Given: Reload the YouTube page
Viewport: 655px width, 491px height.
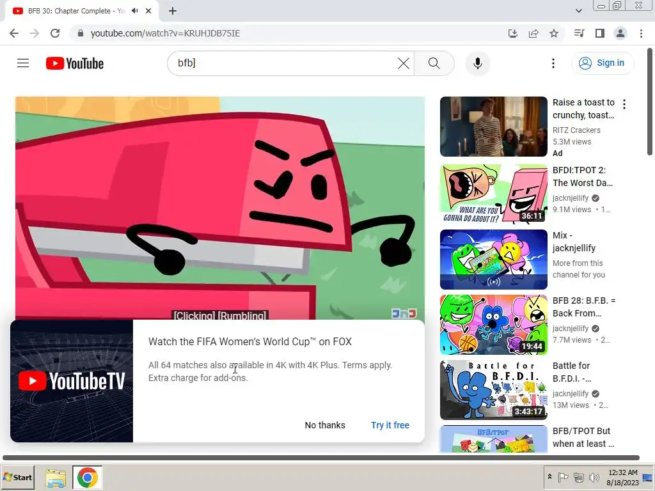Looking at the screenshot, I should (55, 33).
